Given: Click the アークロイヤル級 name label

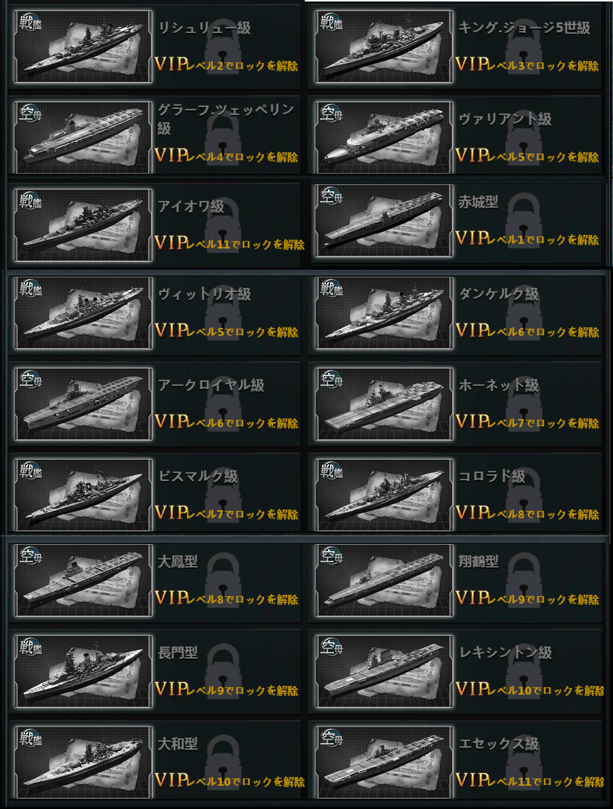Looking at the screenshot, I should 211,385.
